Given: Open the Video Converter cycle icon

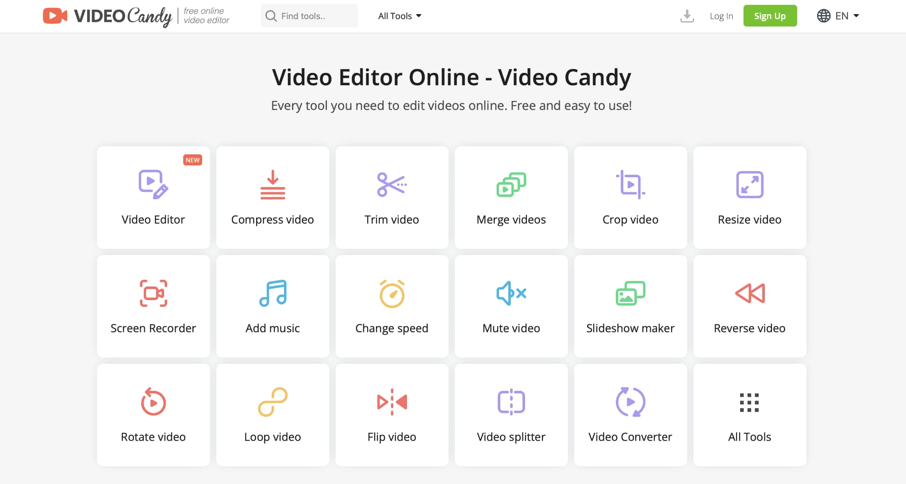Looking at the screenshot, I should 630,402.
